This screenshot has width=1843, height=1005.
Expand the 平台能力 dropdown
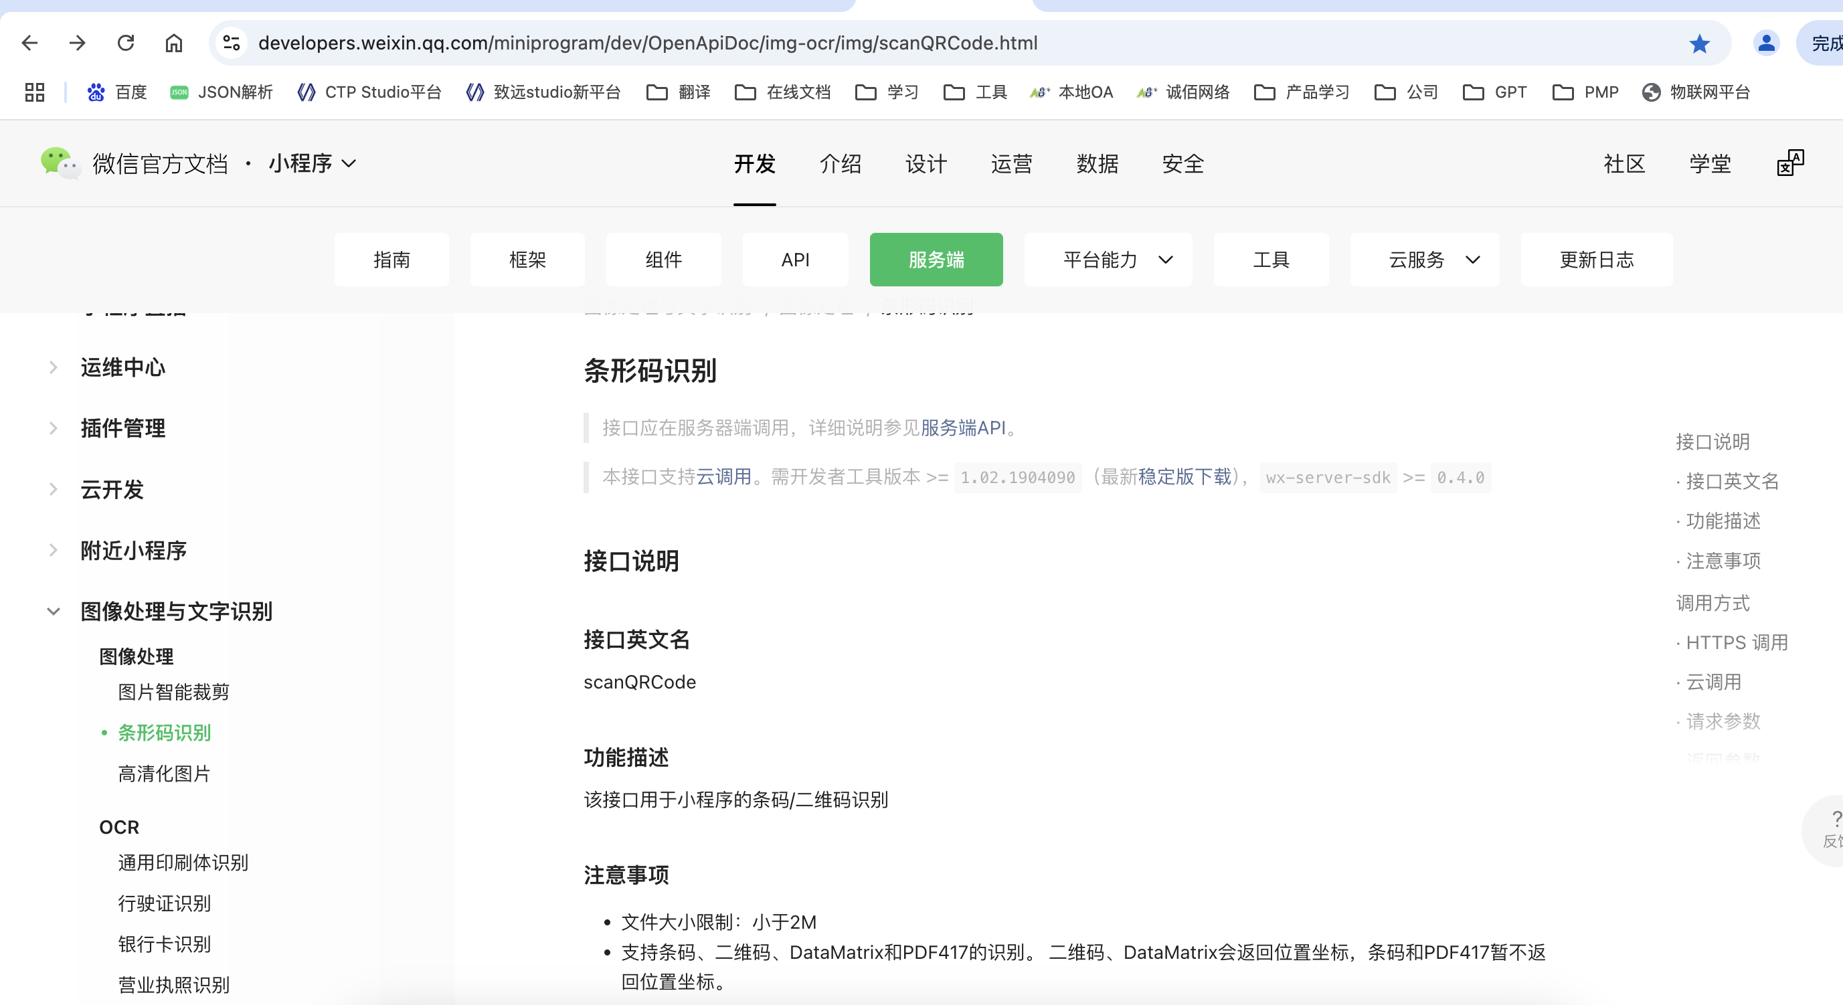1108,260
